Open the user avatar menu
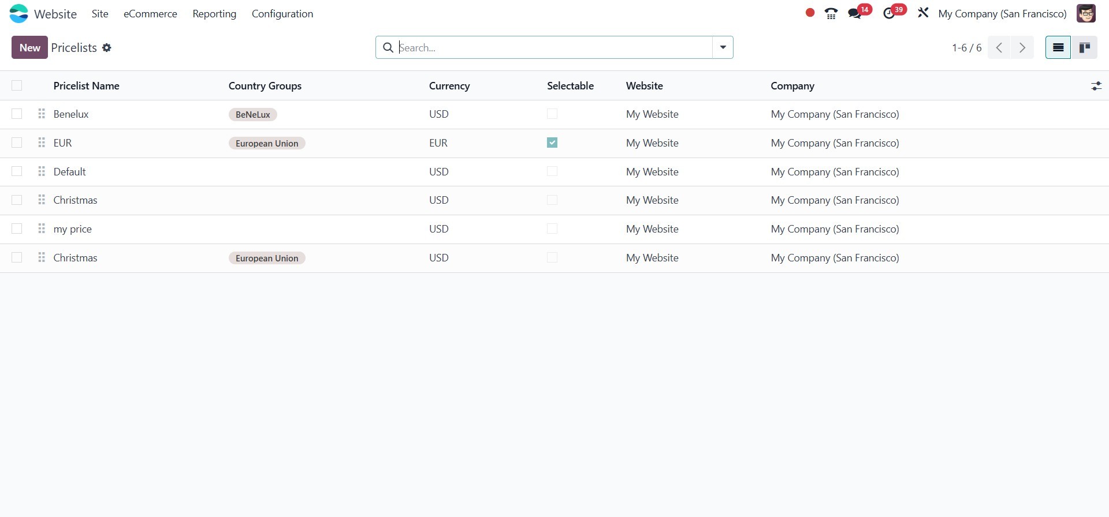This screenshot has width=1109, height=517. (x=1086, y=14)
